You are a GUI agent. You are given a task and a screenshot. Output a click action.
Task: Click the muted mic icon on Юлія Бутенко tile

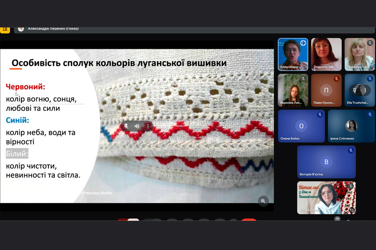click(x=351, y=186)
